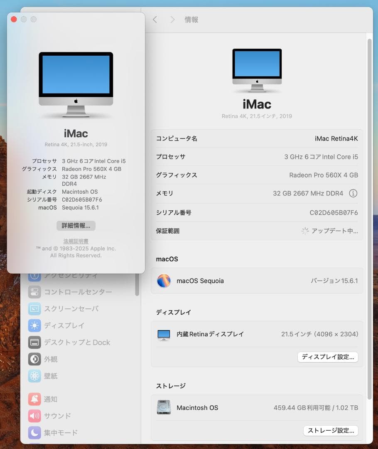
Task: Click the internal Retina display icon
Action: click(164, 334)
